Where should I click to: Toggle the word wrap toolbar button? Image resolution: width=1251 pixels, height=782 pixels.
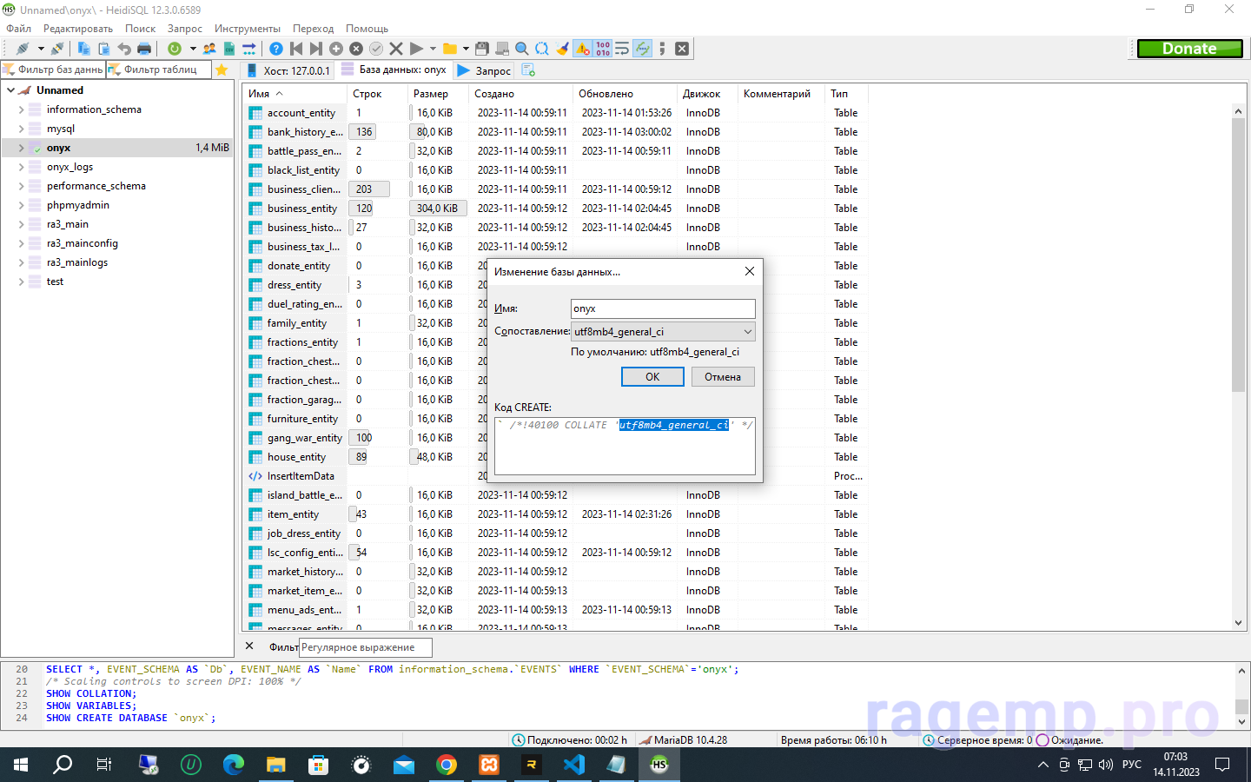pyautogui.click(x=622, y=49)
